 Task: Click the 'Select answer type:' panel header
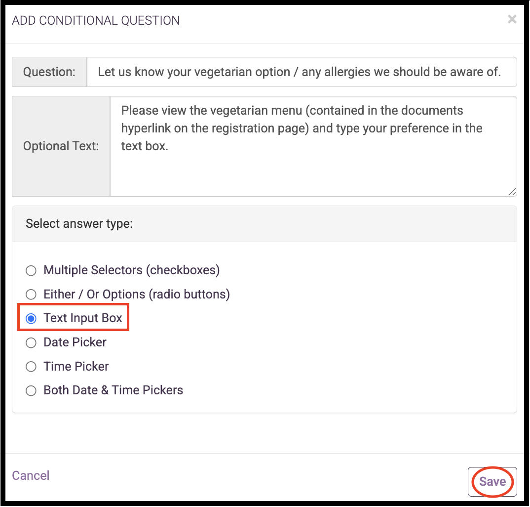[x=79, y=224]
